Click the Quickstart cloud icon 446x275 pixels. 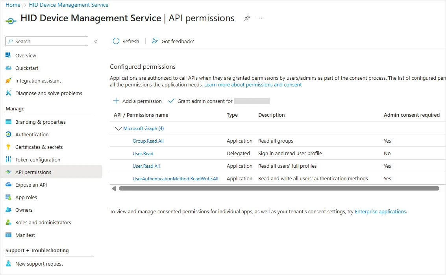pyautogui.click(x=8, y=68)
